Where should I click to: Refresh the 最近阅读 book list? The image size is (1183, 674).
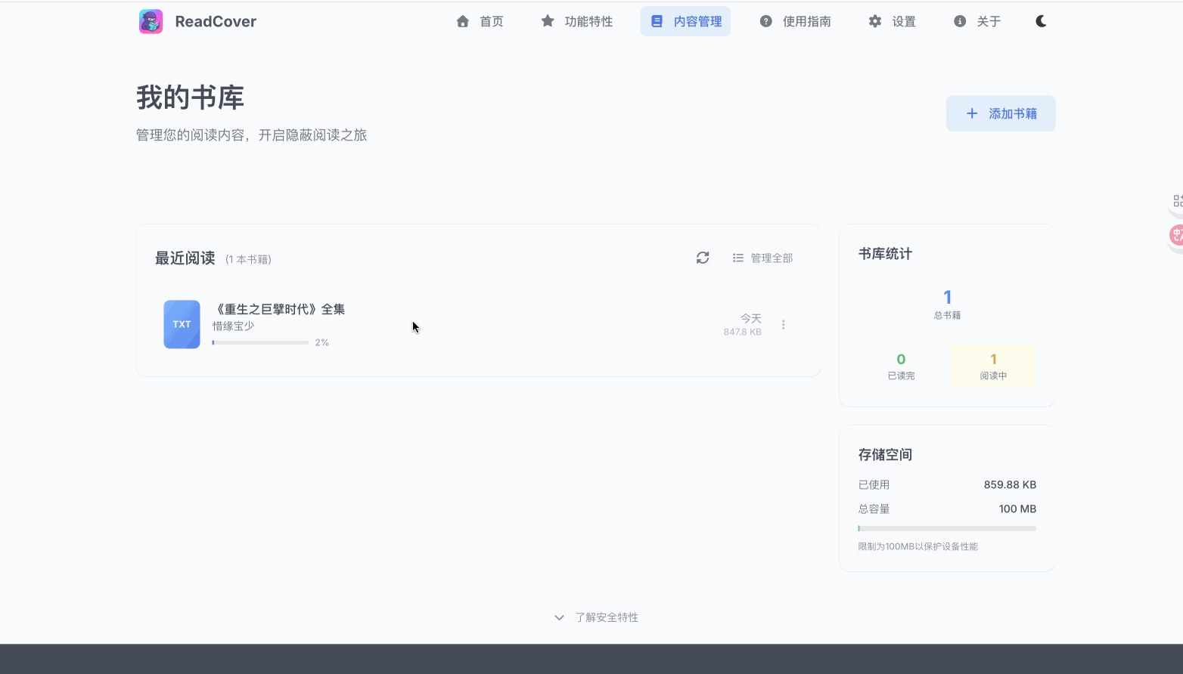702,257
